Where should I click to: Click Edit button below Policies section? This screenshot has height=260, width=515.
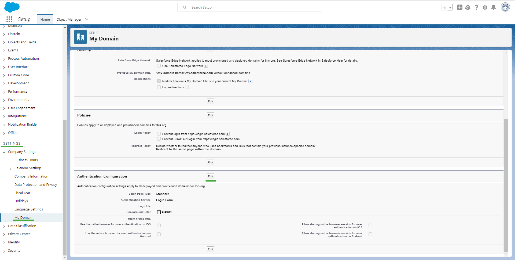click(x=211, y=163)
